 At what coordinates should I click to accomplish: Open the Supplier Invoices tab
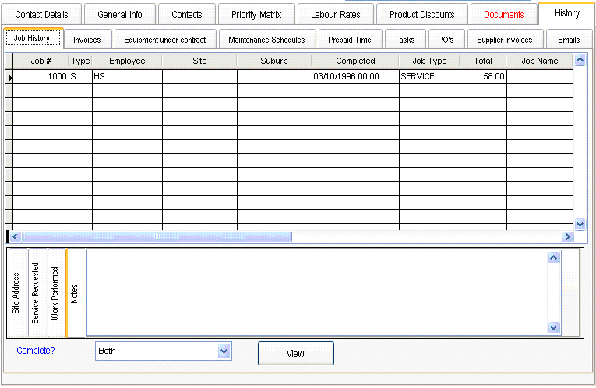click(505, 40)
